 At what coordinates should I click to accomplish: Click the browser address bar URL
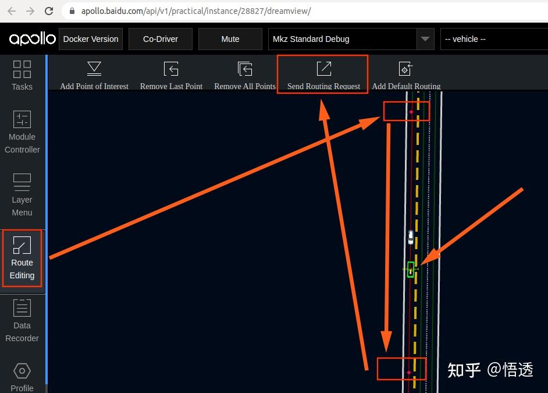click(x=195, y=11)
